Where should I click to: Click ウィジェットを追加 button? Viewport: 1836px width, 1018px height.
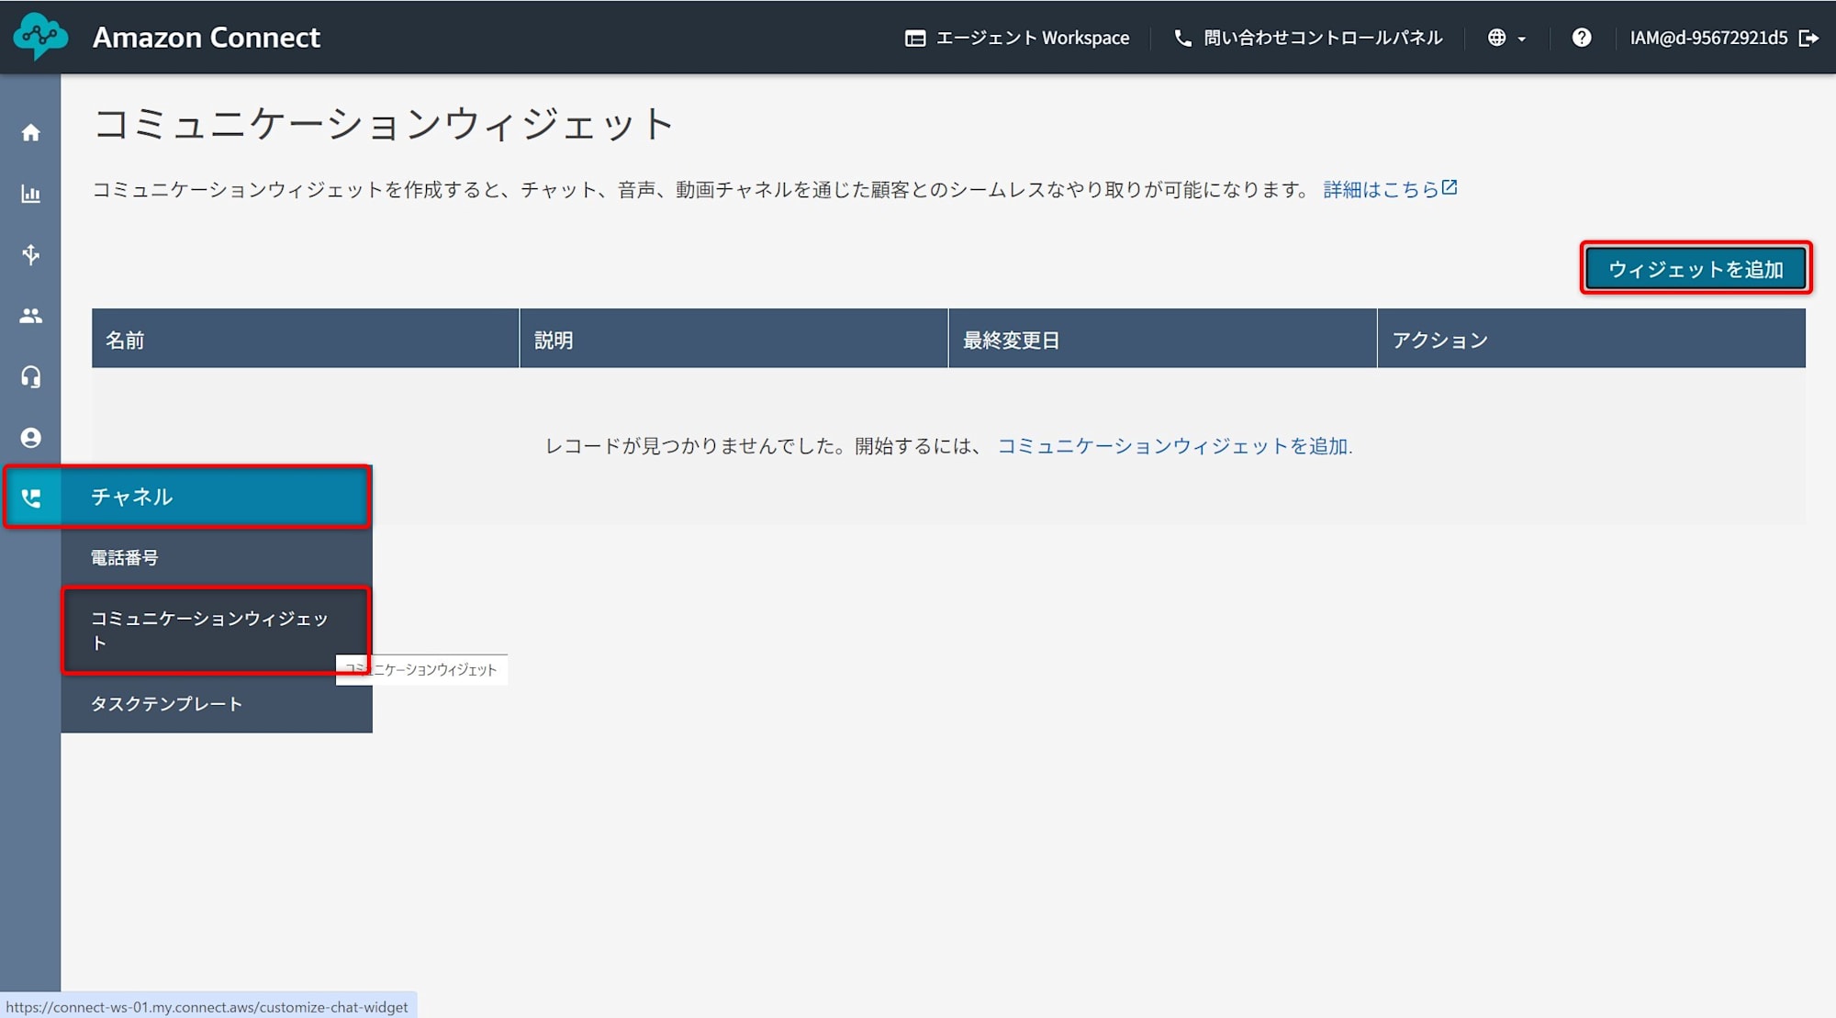[1696, 269]
